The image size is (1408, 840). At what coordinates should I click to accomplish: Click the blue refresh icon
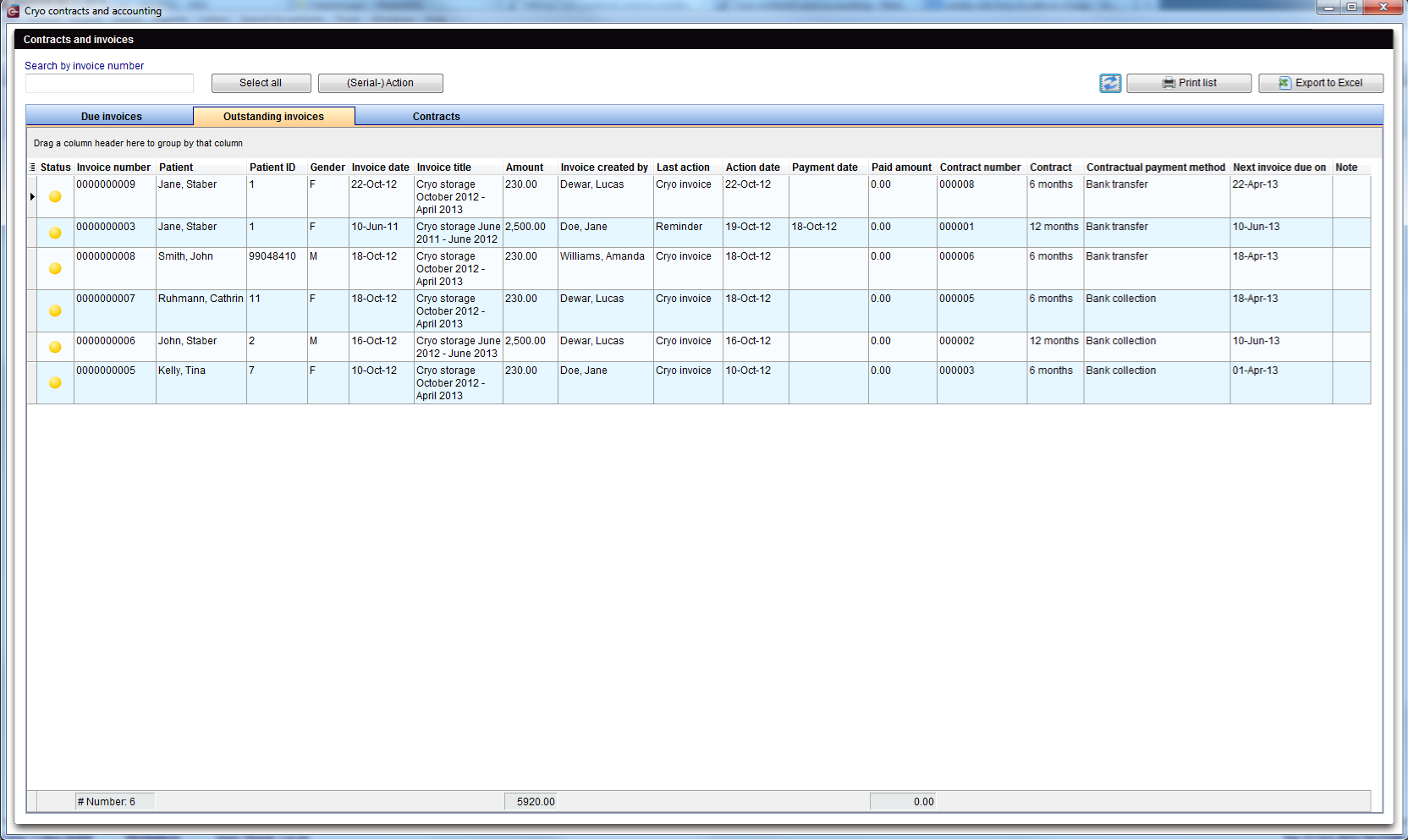tap(1110, 83)
